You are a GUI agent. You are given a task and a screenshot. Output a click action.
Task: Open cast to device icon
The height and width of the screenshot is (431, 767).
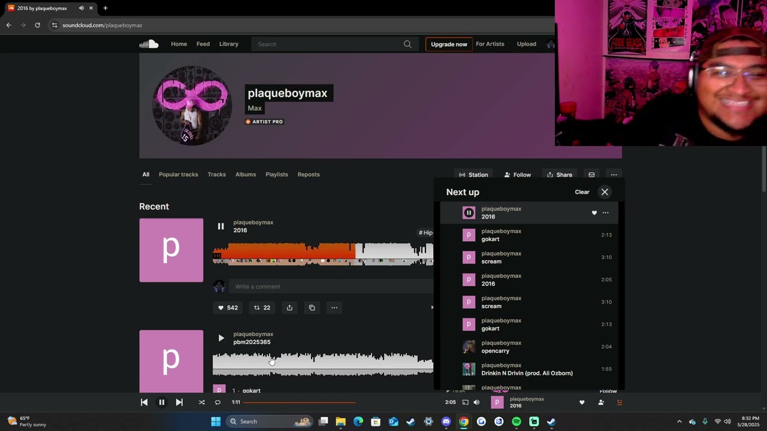point(465,402)
